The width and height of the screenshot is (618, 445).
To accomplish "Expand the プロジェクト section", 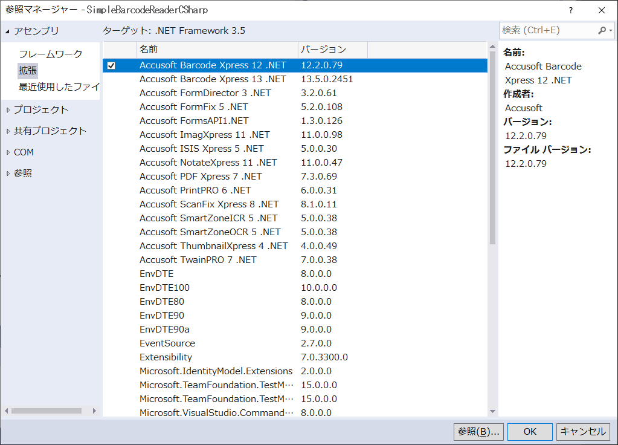I will 8,110.
